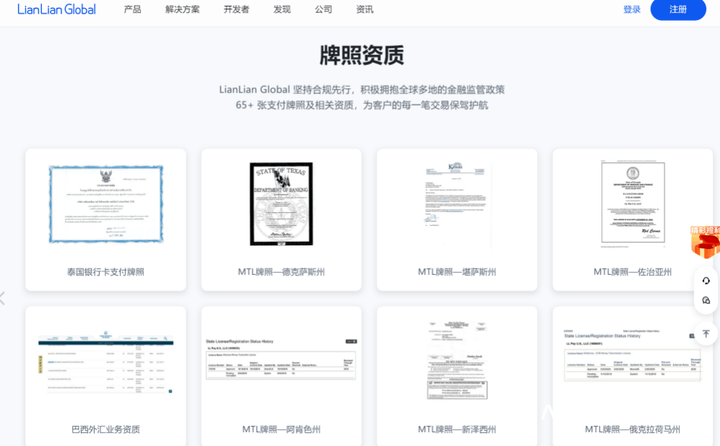Select the MTL牌照—佐治亚州 license card

pyautogui.click(x=633, y=219)
